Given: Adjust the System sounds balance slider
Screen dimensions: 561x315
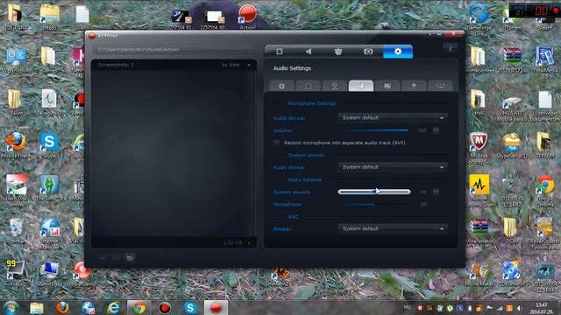Looking at the screenshot, I should (x=374, y=192).
